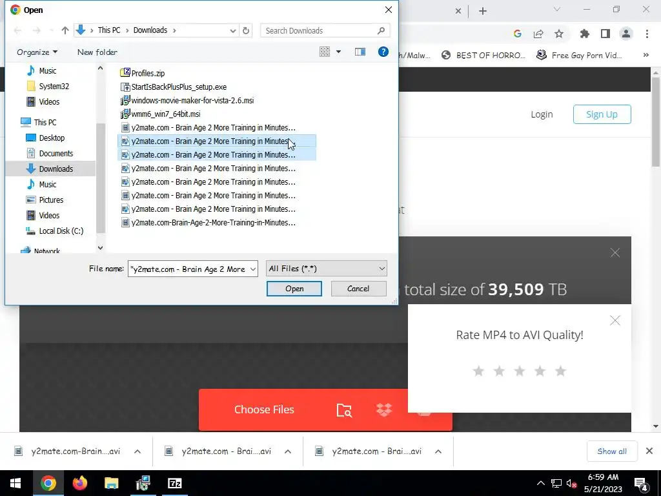Click Sign Up button on webpage
The height and width of the screenshot is (496, 661).
(x=602, y=114)
